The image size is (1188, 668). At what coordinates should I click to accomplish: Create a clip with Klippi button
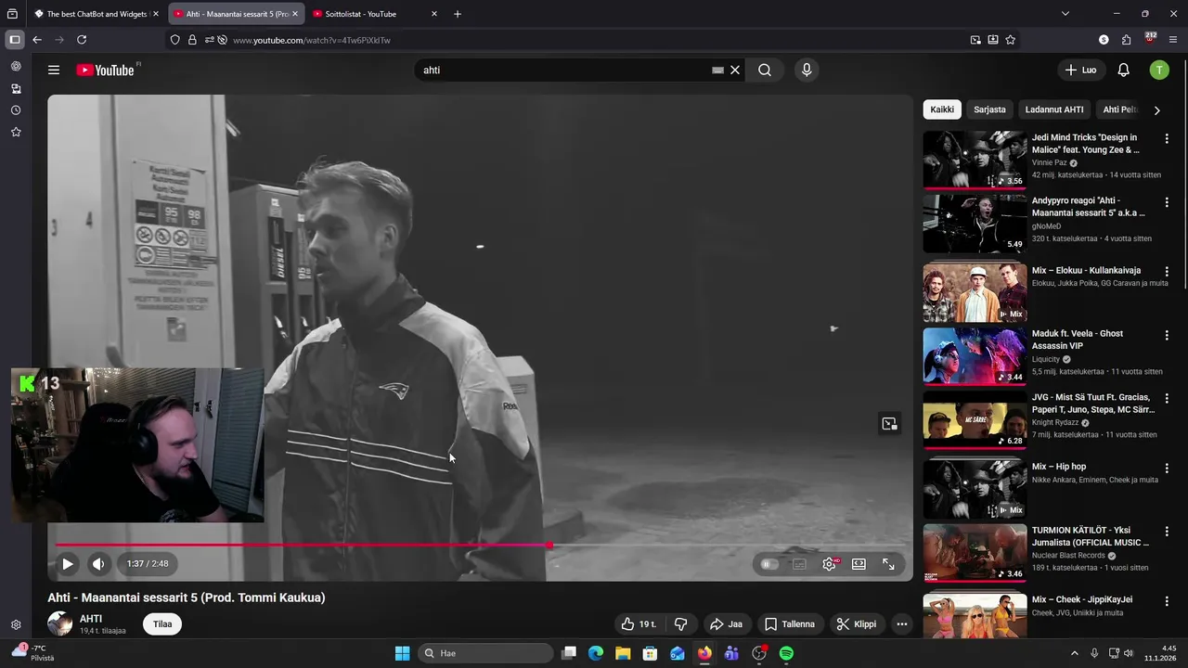coord(856,624)
